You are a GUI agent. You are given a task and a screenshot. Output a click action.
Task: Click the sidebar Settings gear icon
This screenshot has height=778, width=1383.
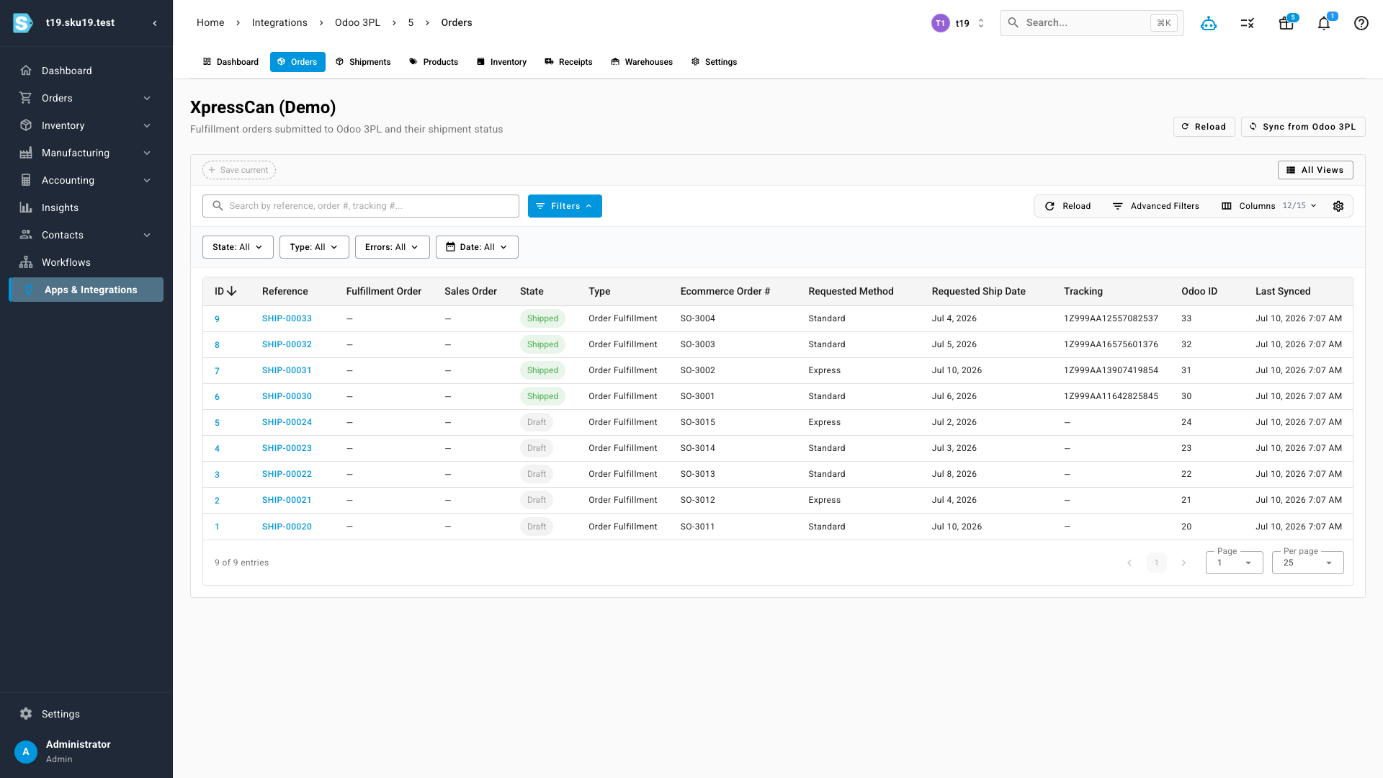(26, 714)
